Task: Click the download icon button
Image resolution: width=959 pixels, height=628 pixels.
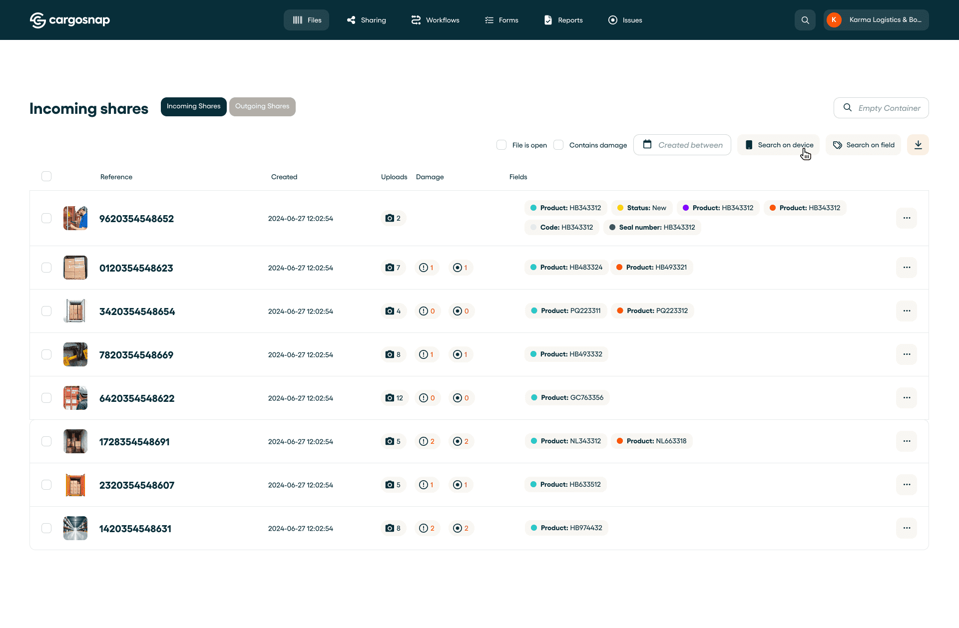Action: tap(918, 145)
